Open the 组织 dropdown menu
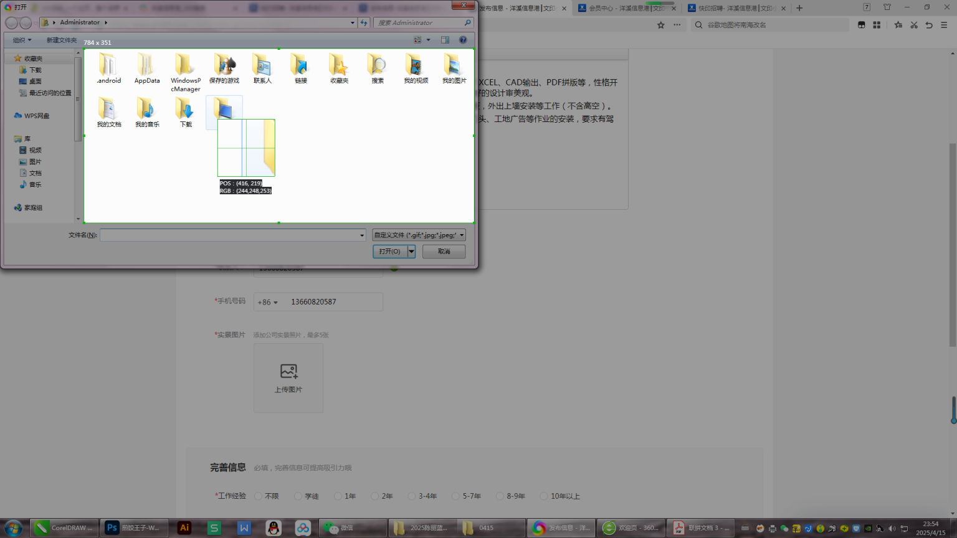 coord(22,40)
